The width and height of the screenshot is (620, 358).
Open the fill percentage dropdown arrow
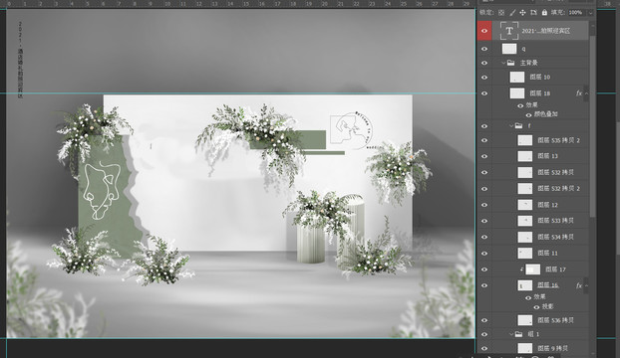coord(591,13)
